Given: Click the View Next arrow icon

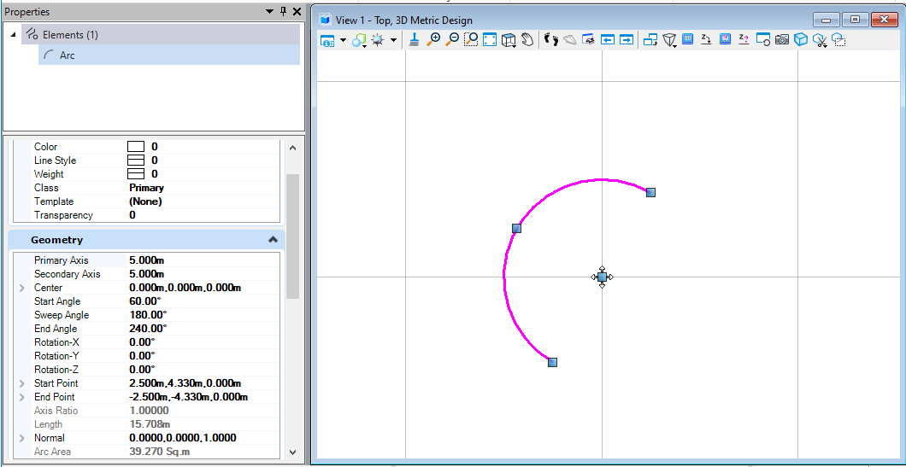Looking at the screenshot, I should click(x=627, y=40).
